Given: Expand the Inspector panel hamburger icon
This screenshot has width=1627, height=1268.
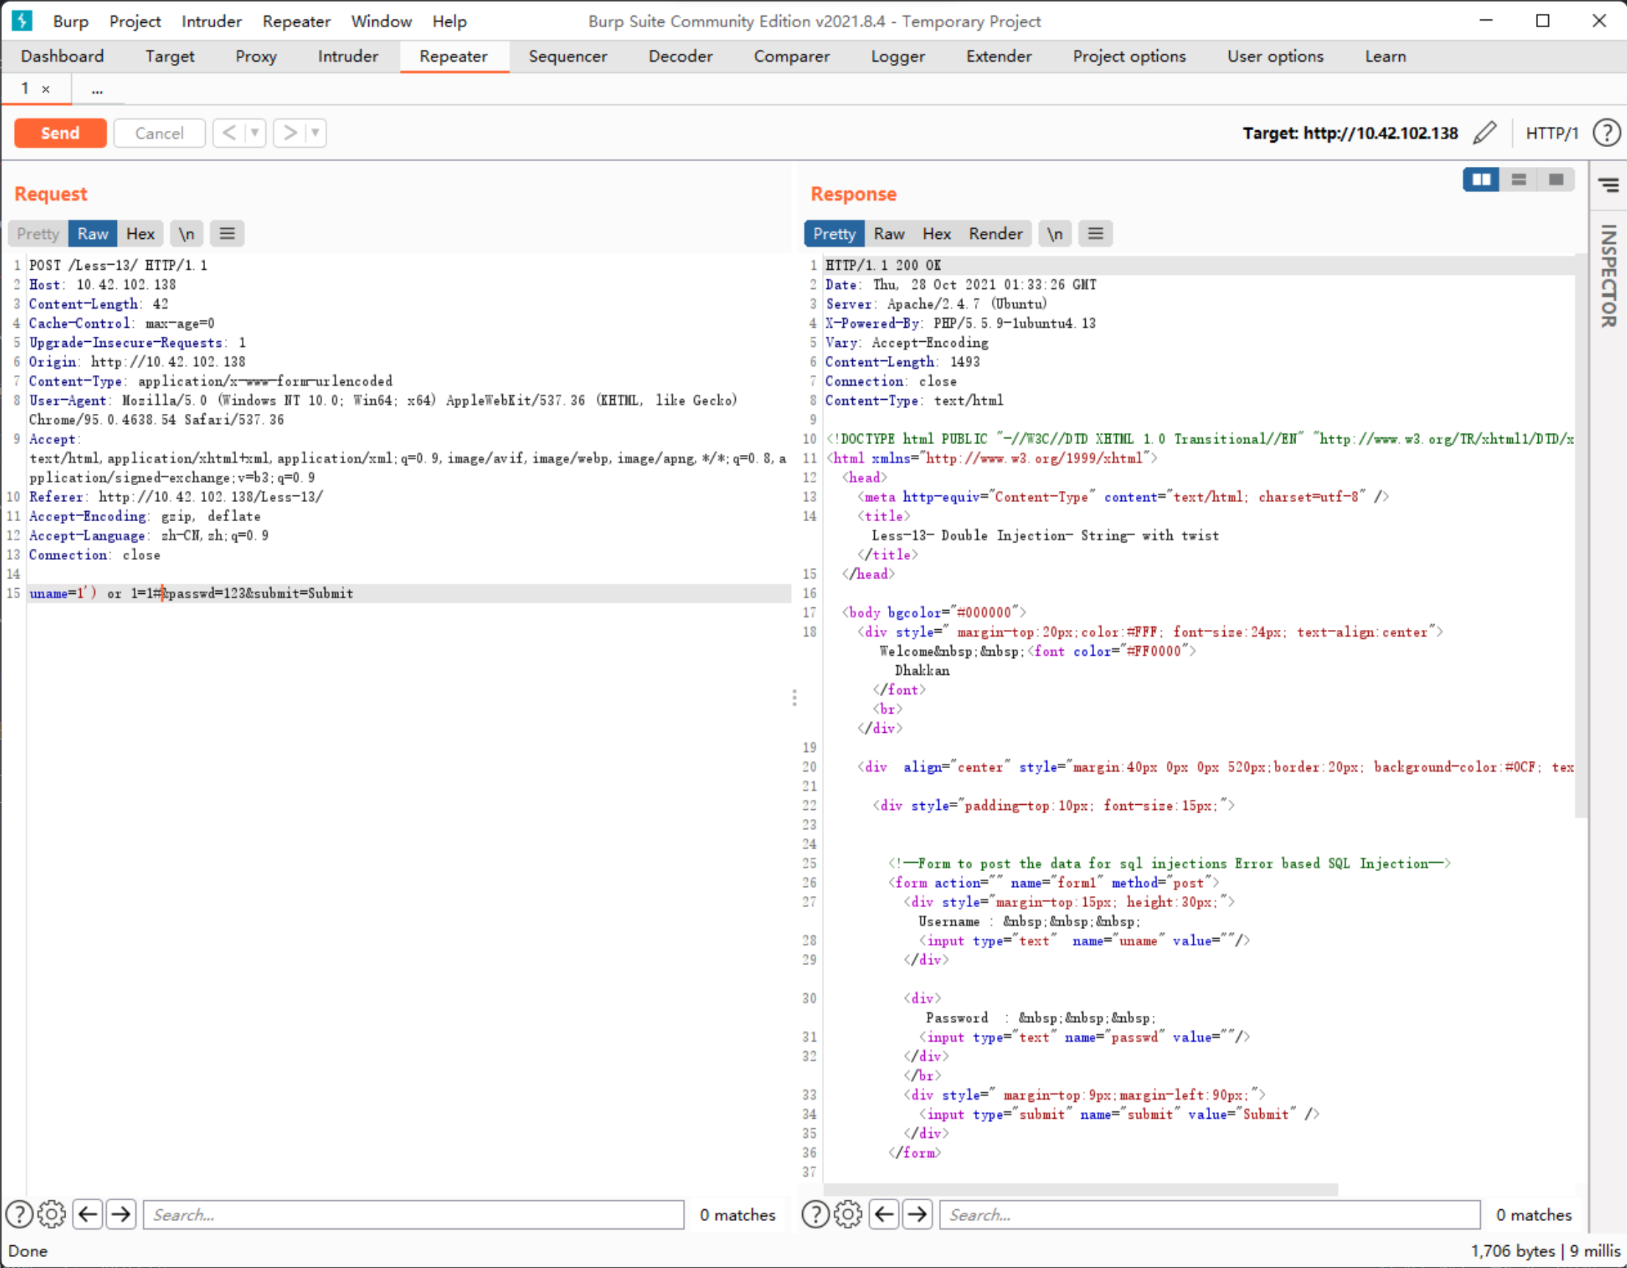Looking at the screenshot, I should tap(1609, 185).
